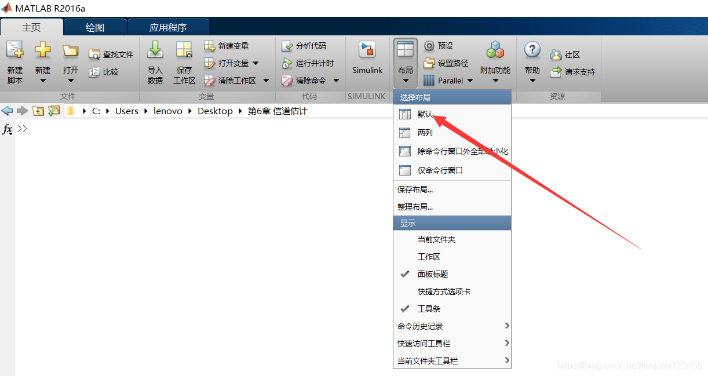This screenshot has width=708, height=376.
Task: Launch Simulink from the toolbar
Action: pyautogui.click(x=367, y=58)
